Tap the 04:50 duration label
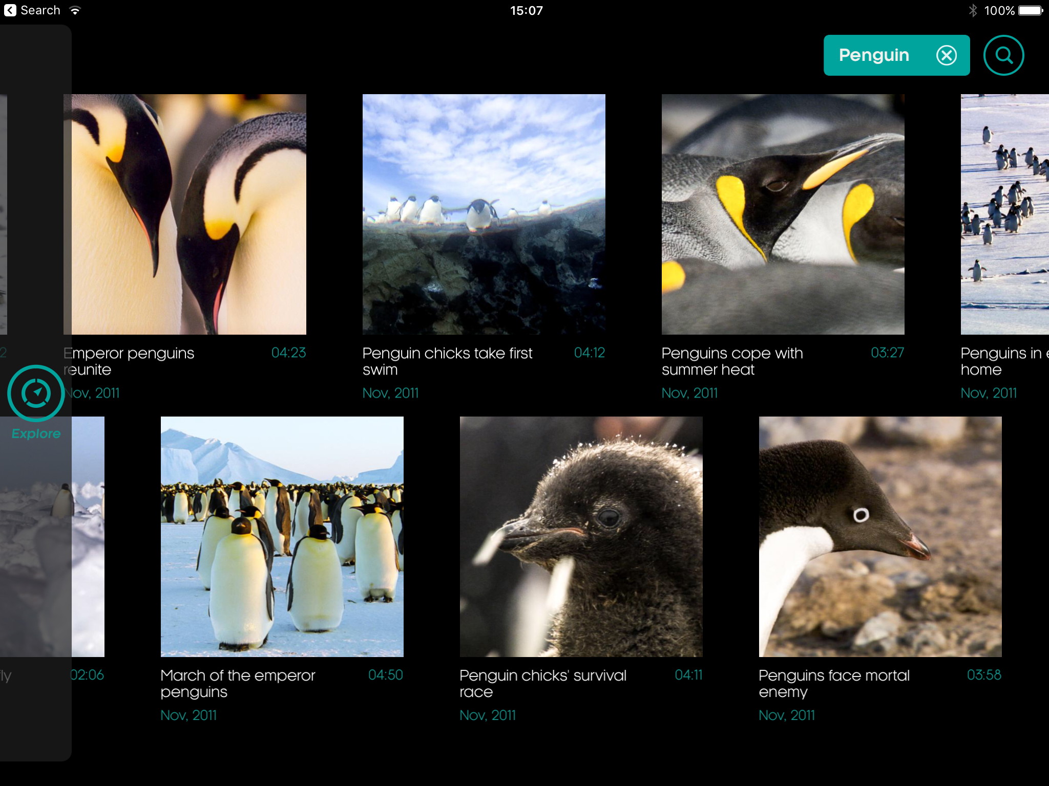1049x786 pixels. [x=386, y=675]
